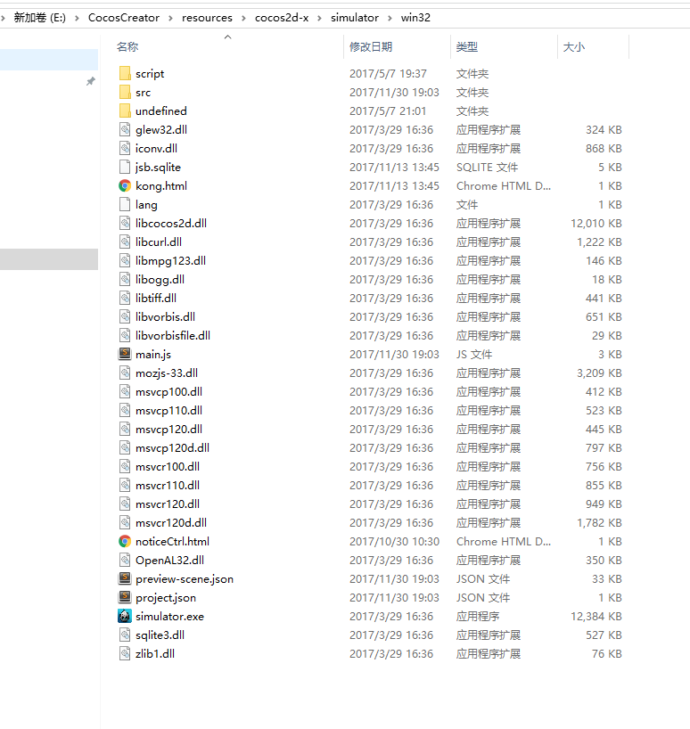Select the gray highlighted navigation pane item
The image size is (690, 729).
(49, 259)
